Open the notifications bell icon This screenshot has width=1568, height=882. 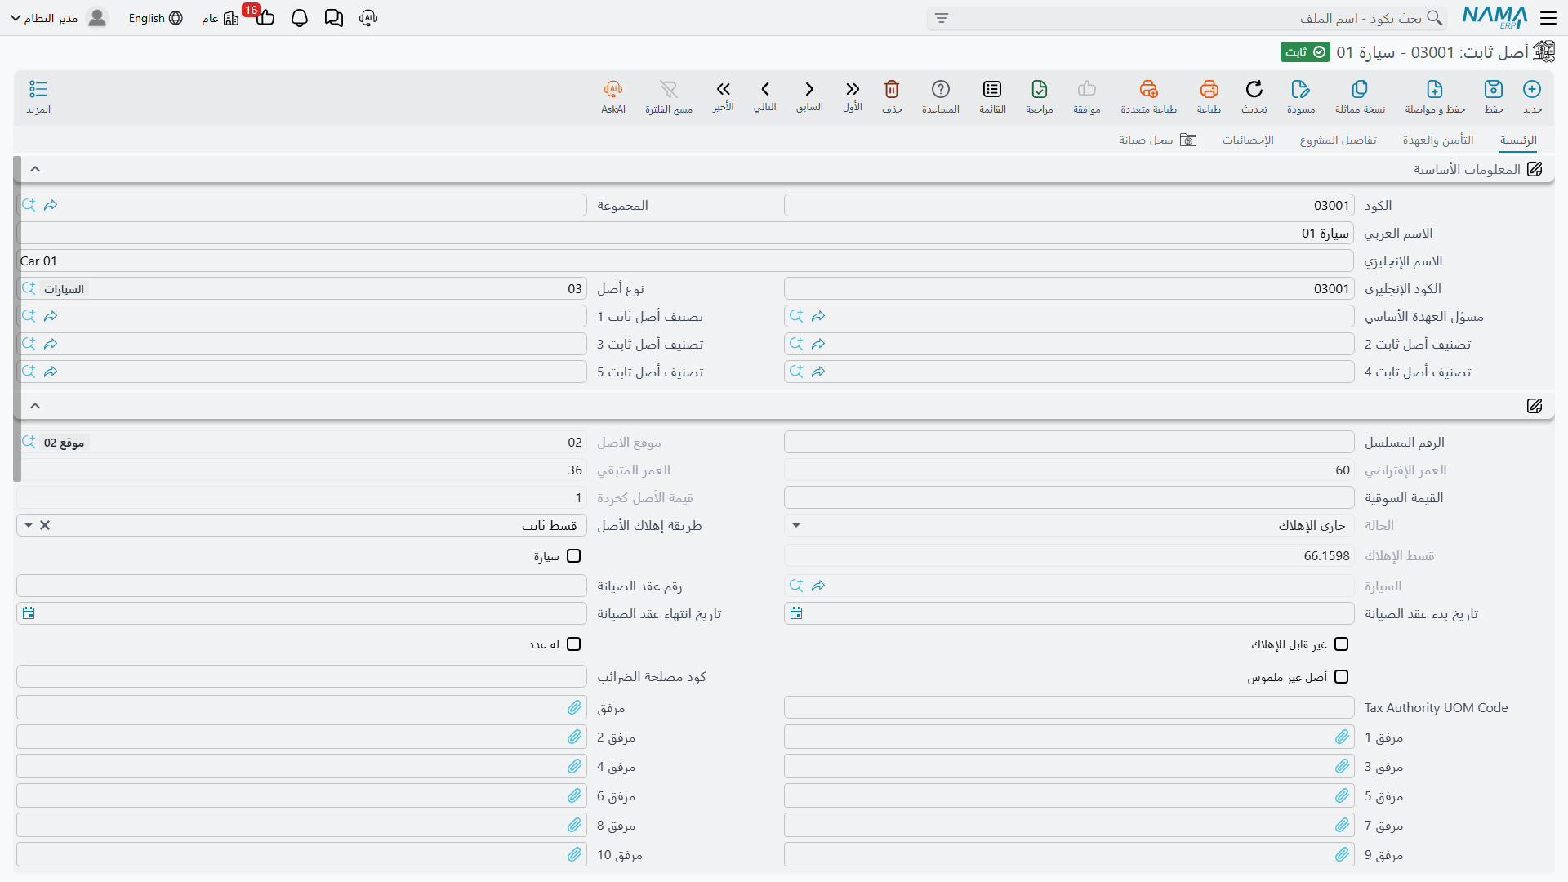pos(300,18)
